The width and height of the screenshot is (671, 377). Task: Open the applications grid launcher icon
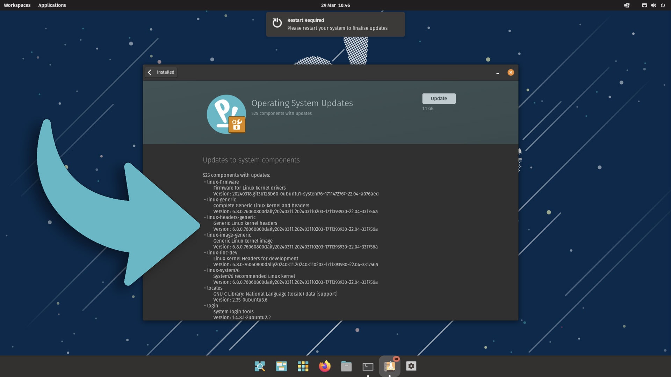point(303,366)
